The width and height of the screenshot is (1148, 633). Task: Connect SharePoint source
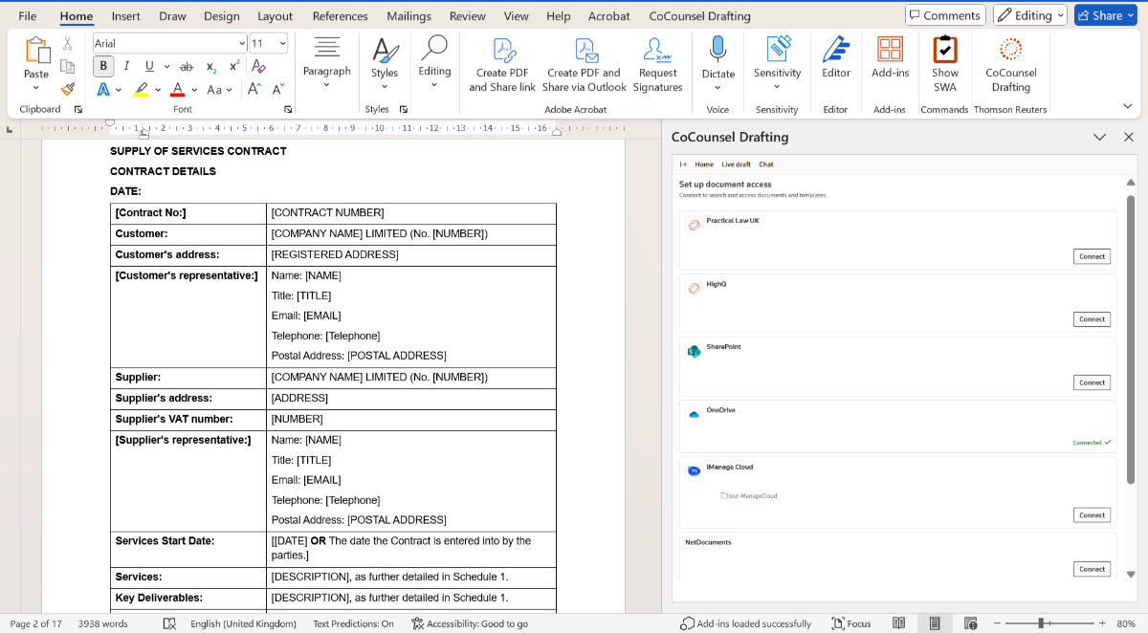tap(1092, 382)
